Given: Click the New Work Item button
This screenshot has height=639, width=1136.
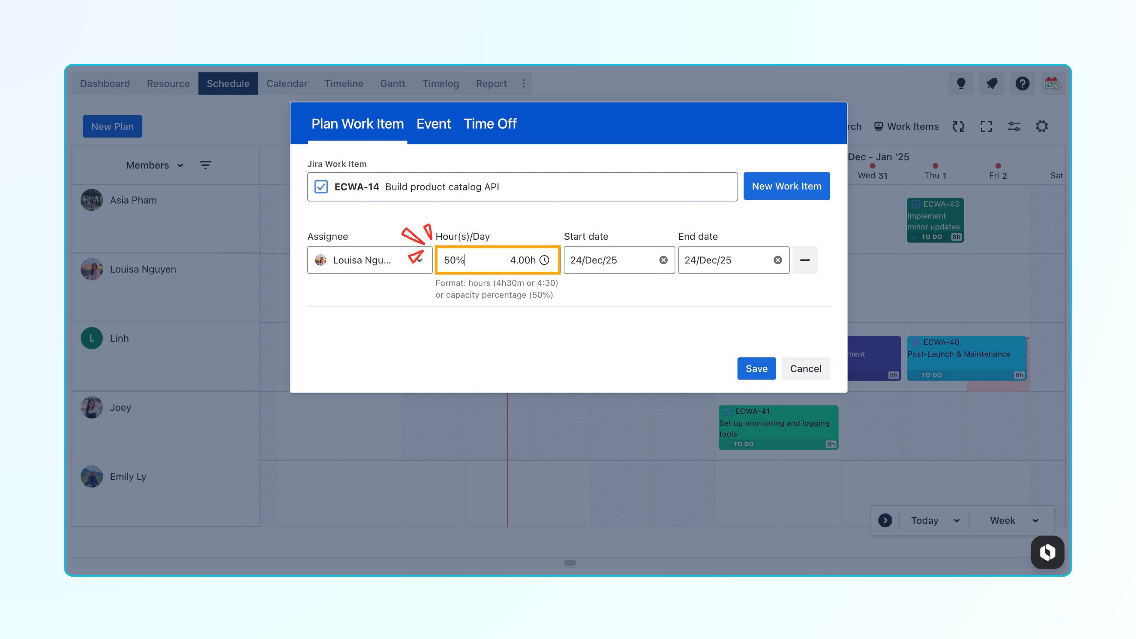Looking at the screenshot, I should pos(786,186).
